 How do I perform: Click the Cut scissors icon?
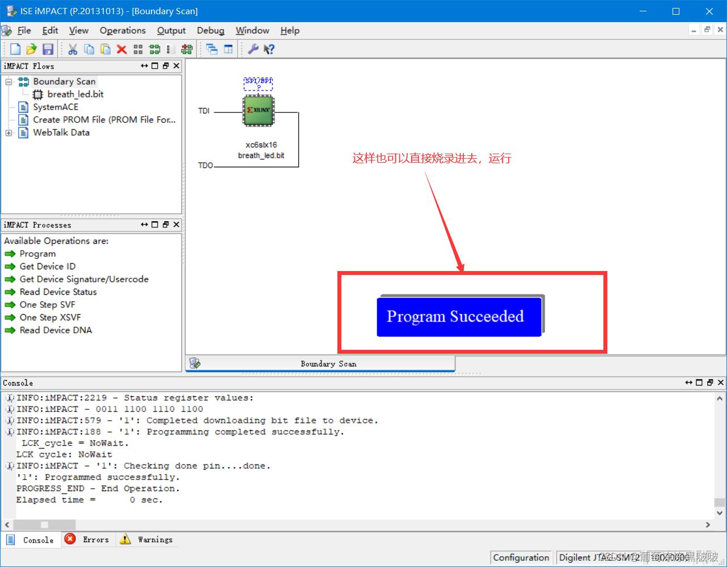tap(73, 49)
